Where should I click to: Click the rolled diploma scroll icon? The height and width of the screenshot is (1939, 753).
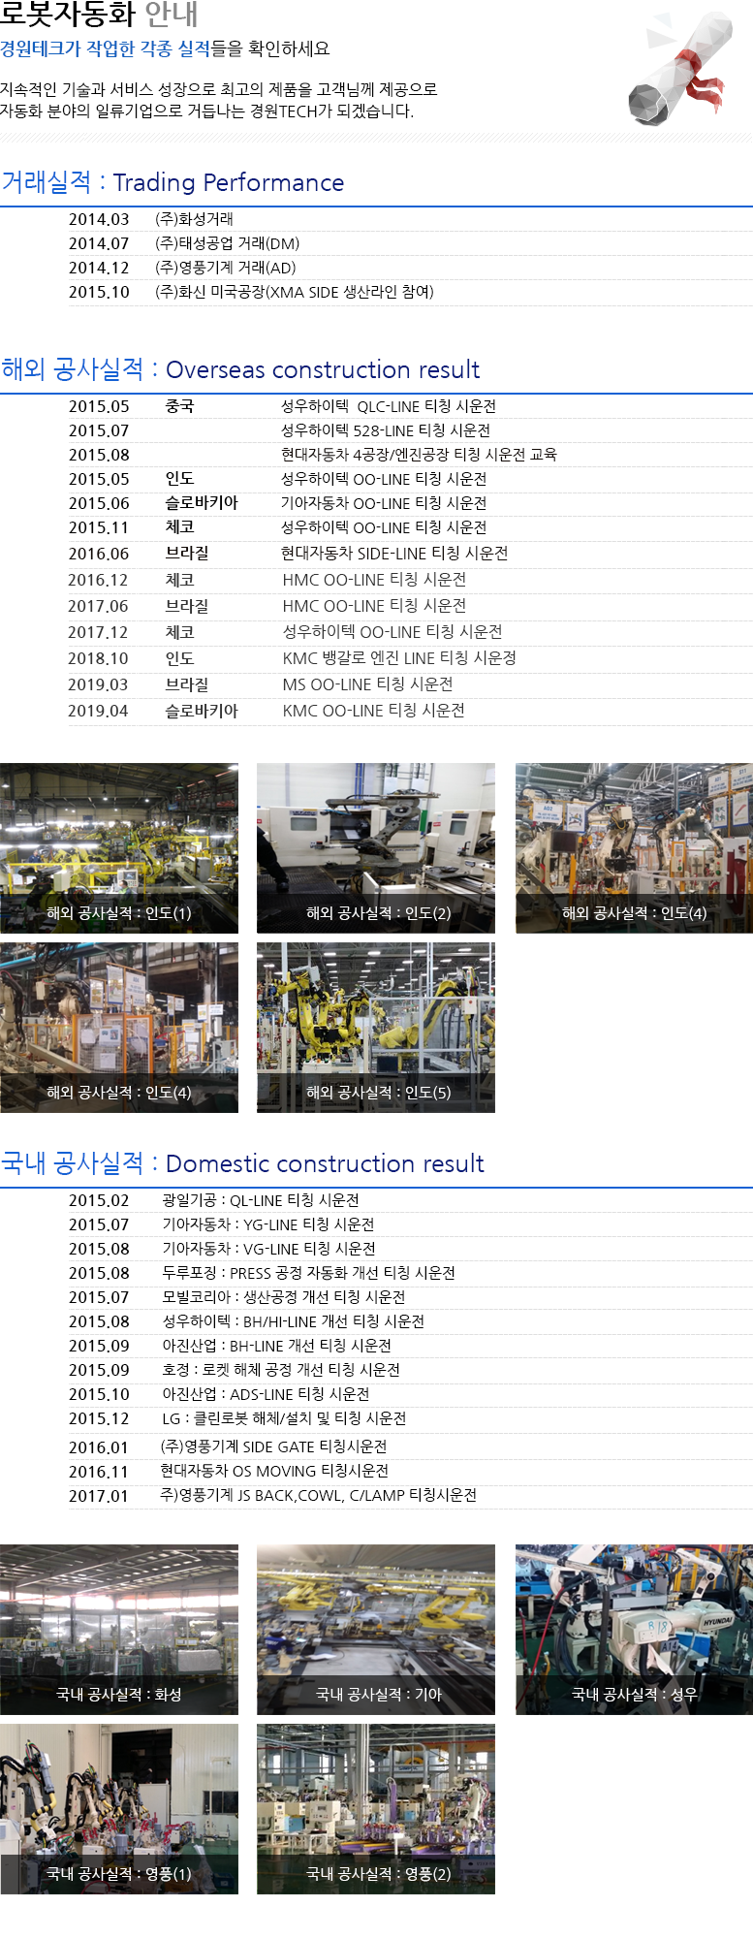(680, 70)
